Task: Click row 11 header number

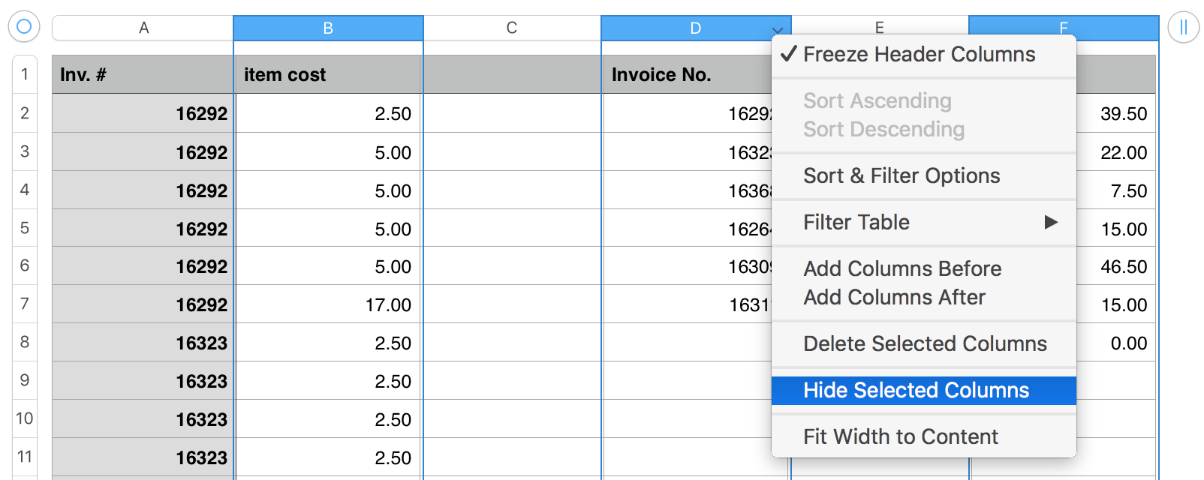Action: coord(25,457)
